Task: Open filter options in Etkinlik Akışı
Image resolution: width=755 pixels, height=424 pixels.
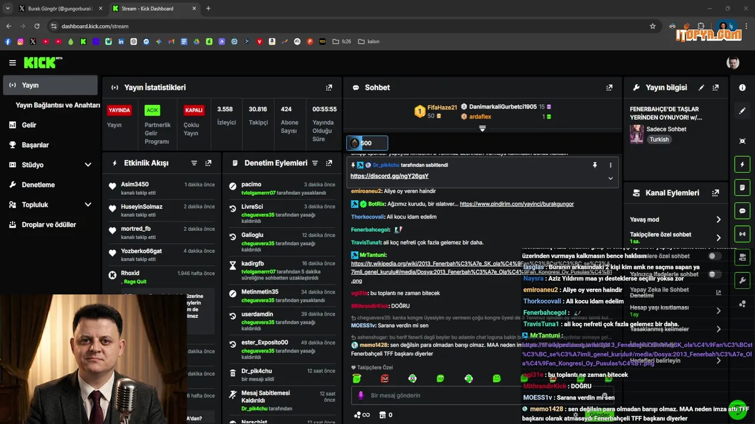Action: [x=194, y=163]
